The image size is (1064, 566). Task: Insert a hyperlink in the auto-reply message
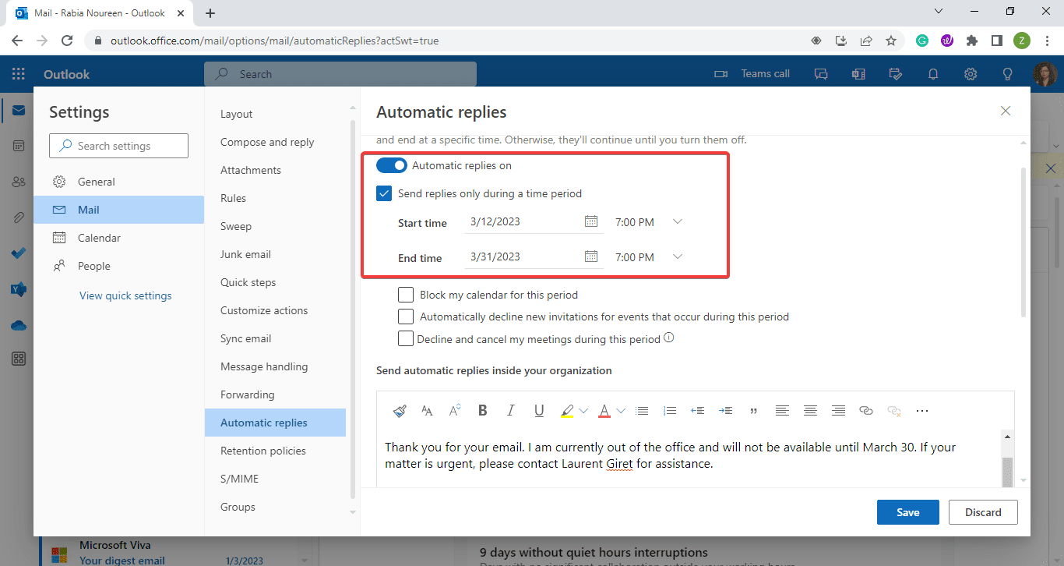[x=866, y=411]
